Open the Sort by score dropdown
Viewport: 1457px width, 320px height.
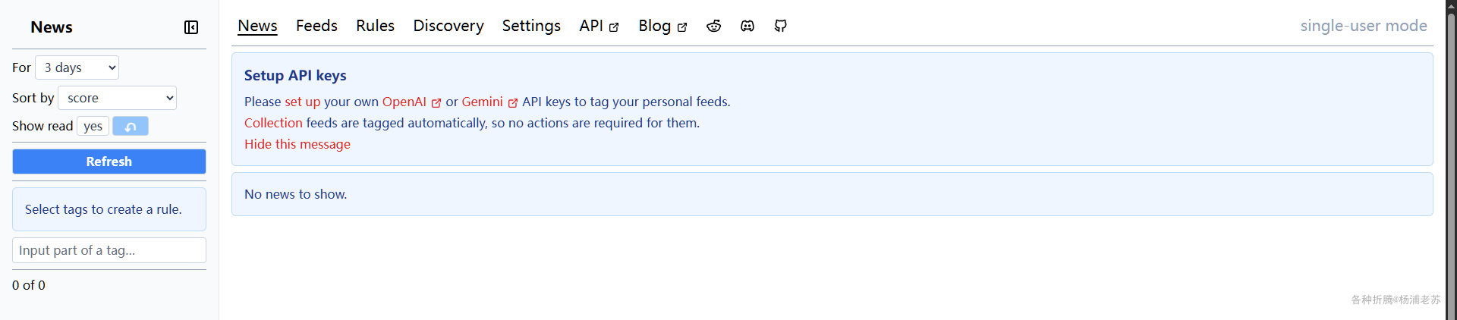[x=118, y=98]
